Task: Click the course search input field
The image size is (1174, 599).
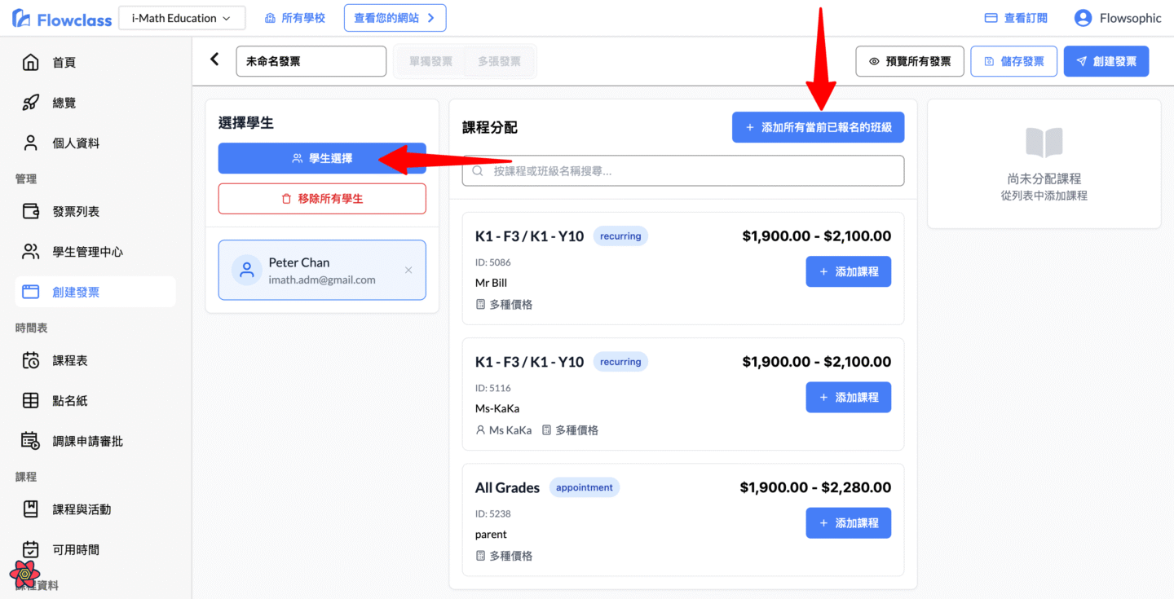Action: point(683,171)
